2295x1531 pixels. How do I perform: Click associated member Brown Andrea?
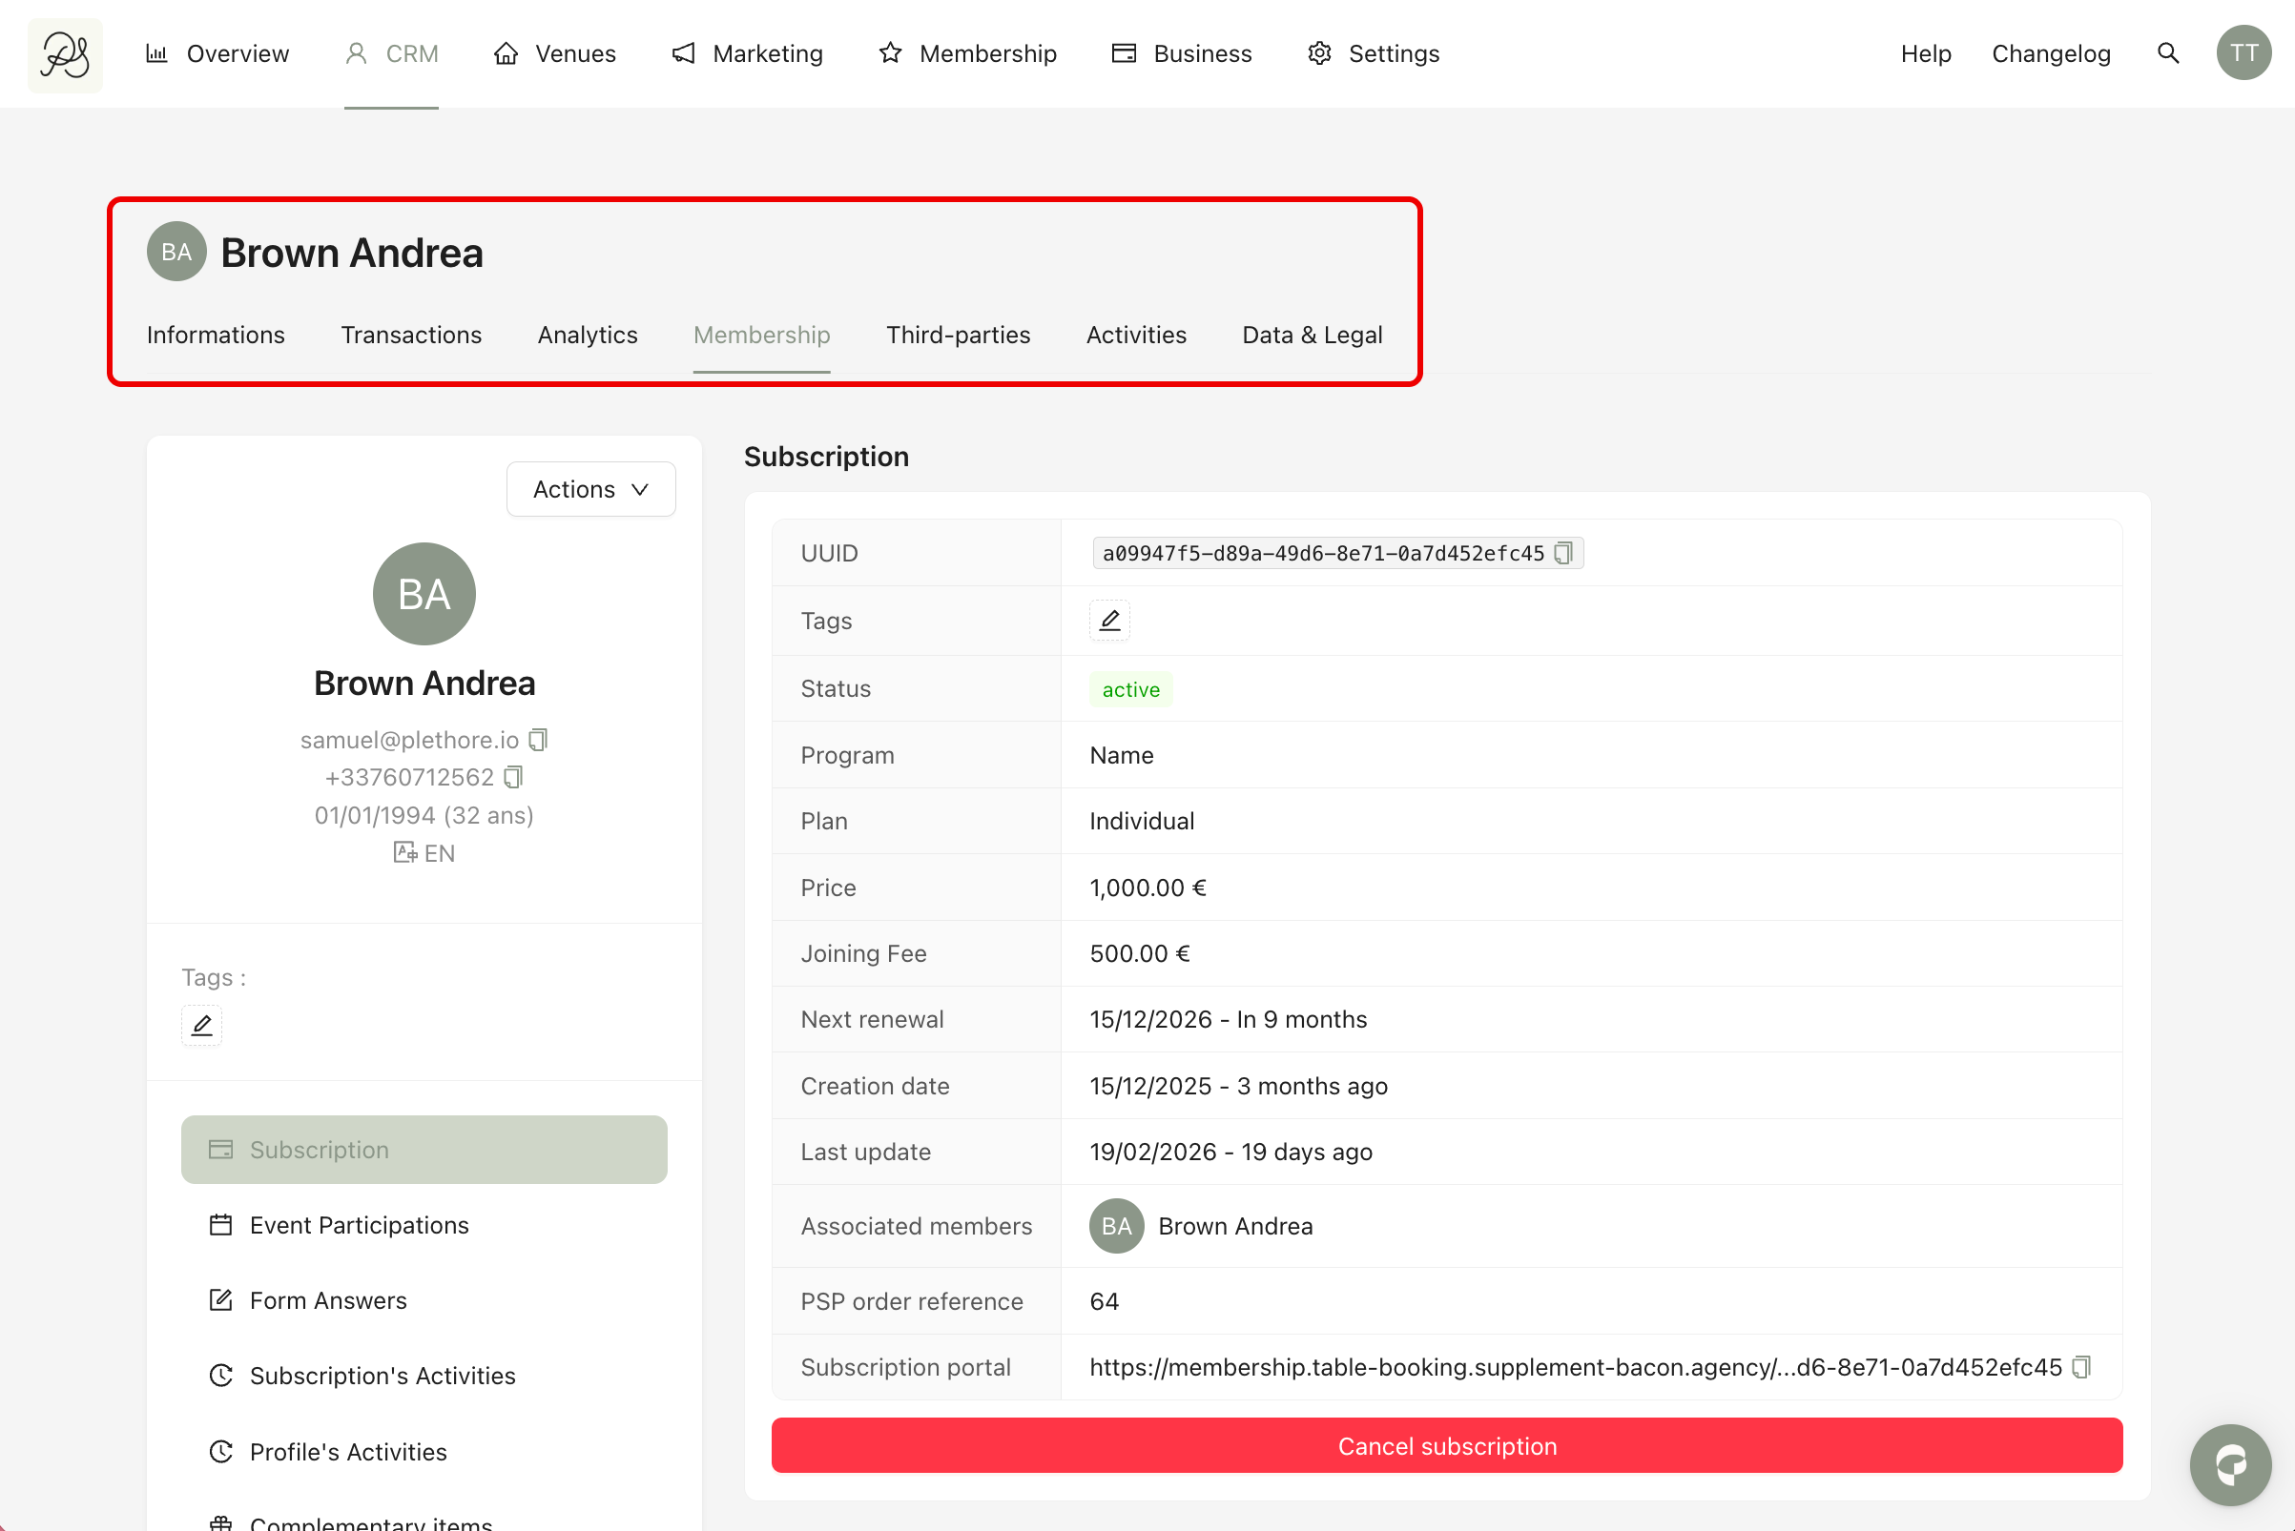click(1234, 1226)
